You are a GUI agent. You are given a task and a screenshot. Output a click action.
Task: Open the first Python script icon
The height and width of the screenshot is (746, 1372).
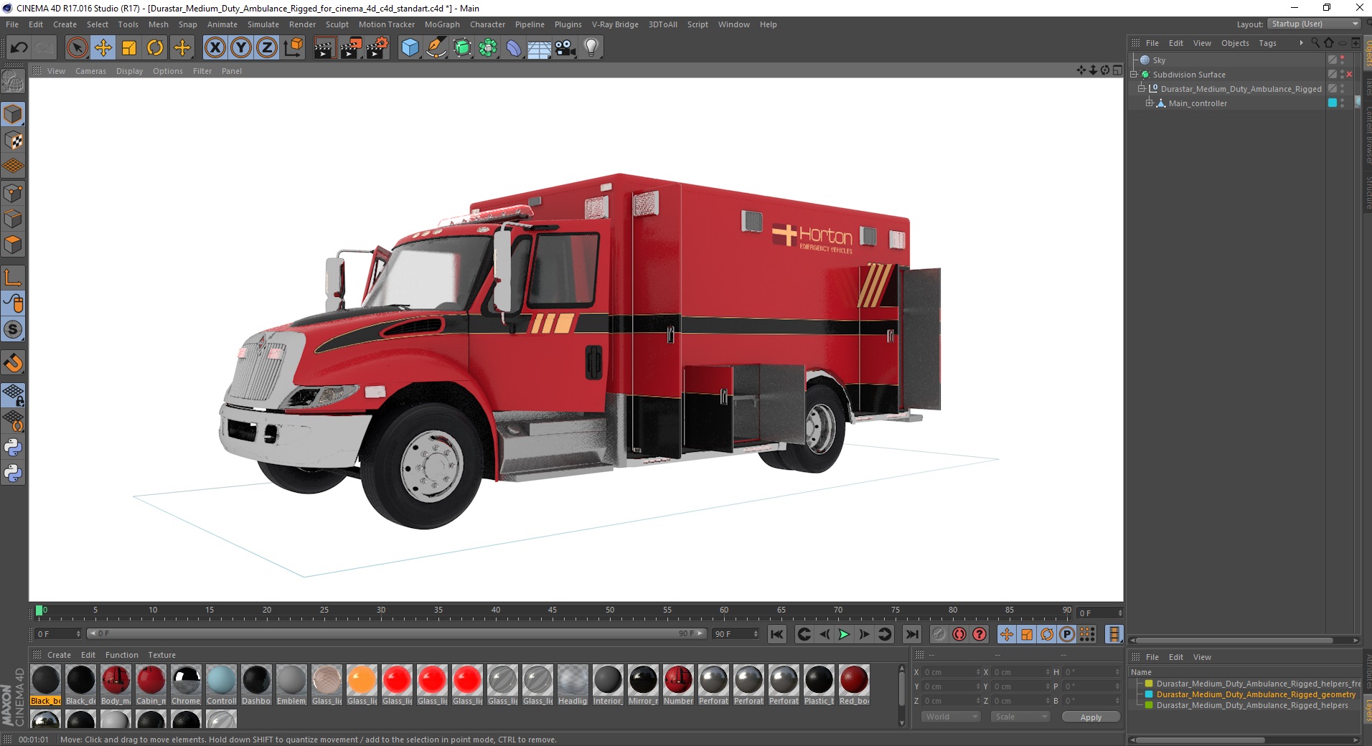tap(13, 448)
